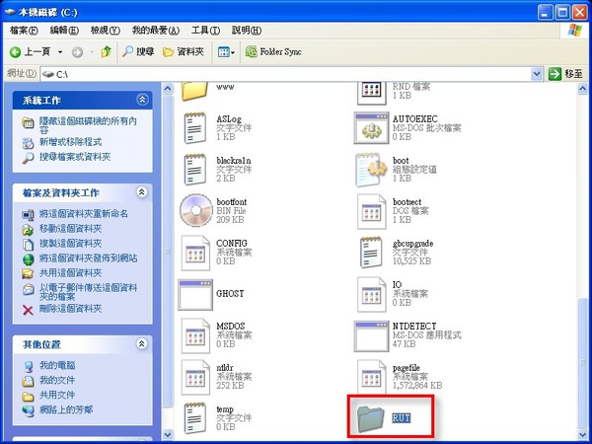Image resolution: width=592 pixels, height=444 pixels.
Task: Open Folder Sync in the toolbar
Action: click(x=274, y=51)
